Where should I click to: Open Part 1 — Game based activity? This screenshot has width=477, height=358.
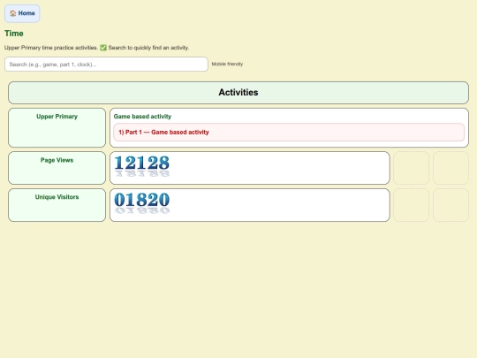[x=289, y=132]
